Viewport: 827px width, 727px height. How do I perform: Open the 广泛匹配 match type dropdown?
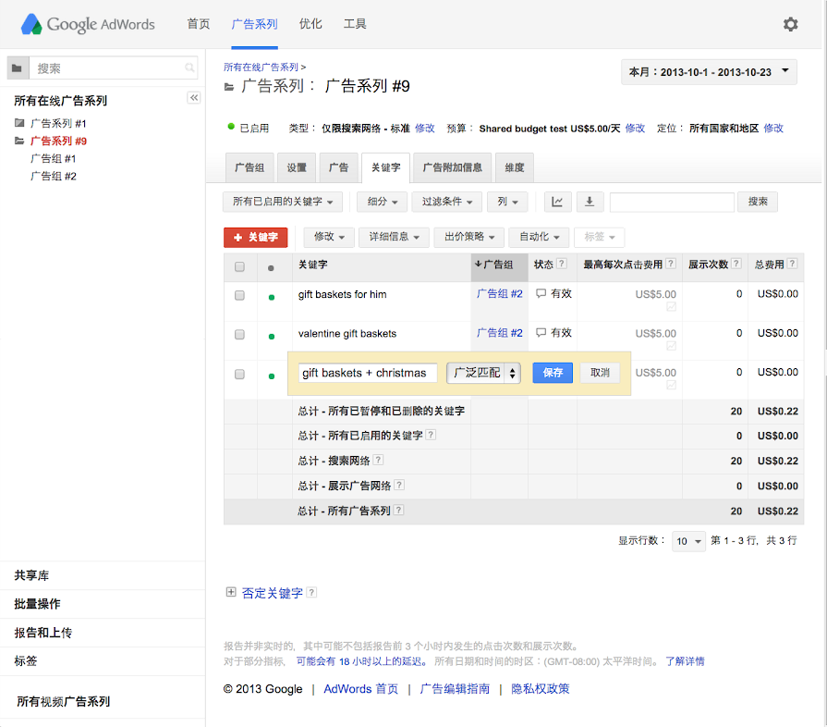click(x=483, y=373)
